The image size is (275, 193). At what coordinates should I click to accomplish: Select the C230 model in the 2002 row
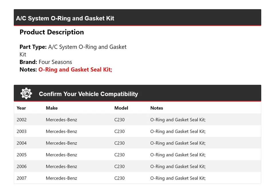click(x=119, y=120)
